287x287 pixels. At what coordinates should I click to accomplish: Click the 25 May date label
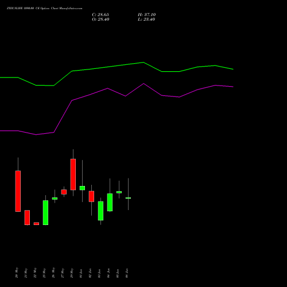(44, 273)
